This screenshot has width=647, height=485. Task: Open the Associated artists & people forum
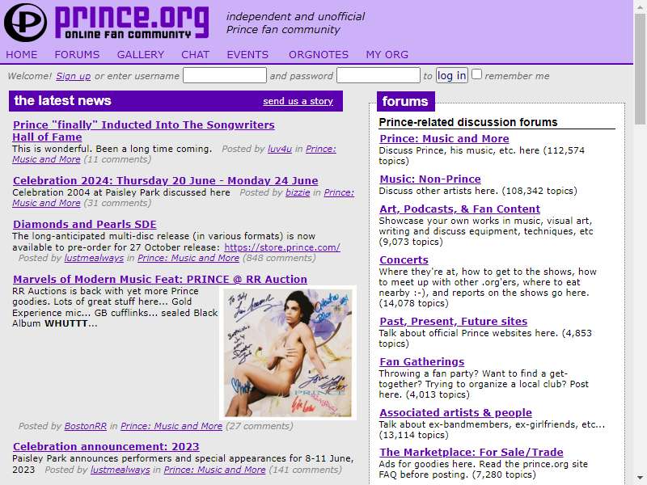click(456, 412)
